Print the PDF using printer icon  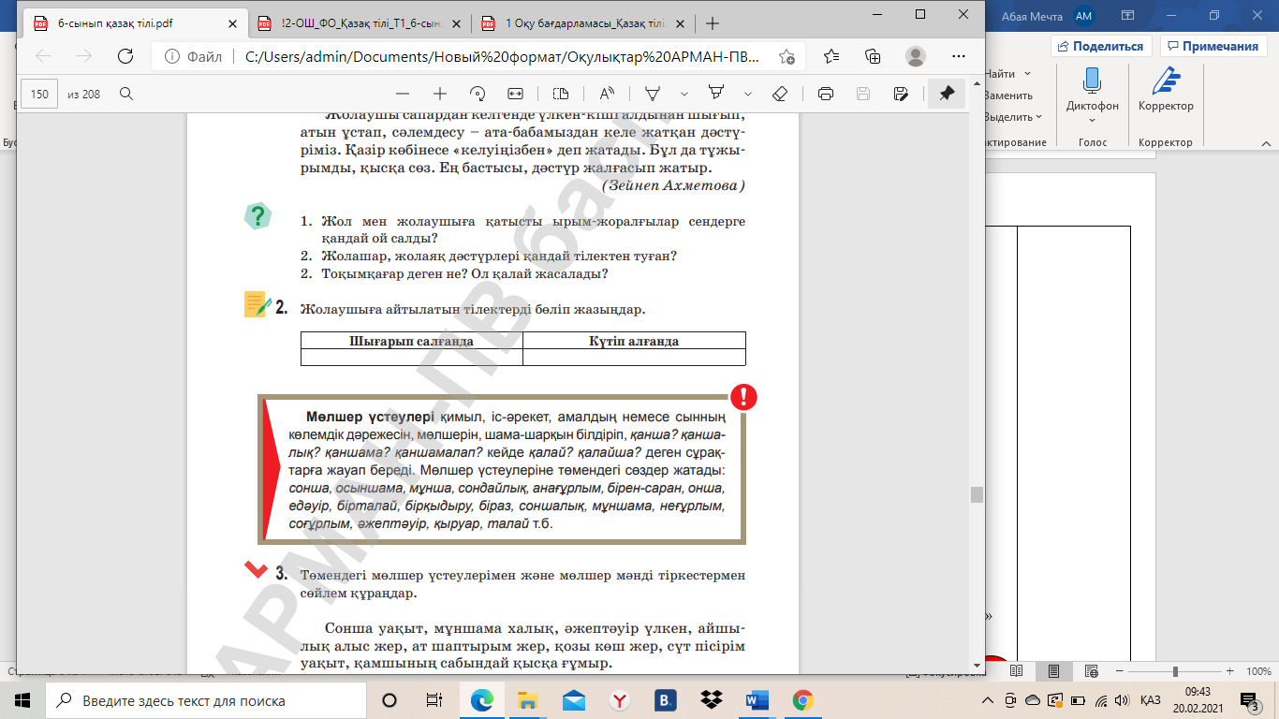(826, 94)
